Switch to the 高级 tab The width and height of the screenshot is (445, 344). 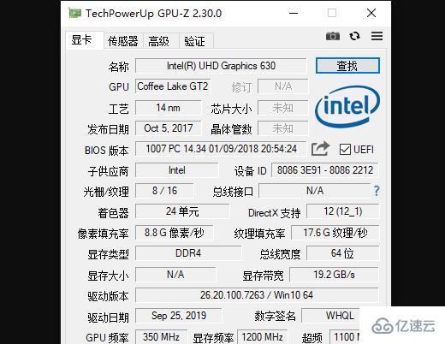click(x=158, y=41)
